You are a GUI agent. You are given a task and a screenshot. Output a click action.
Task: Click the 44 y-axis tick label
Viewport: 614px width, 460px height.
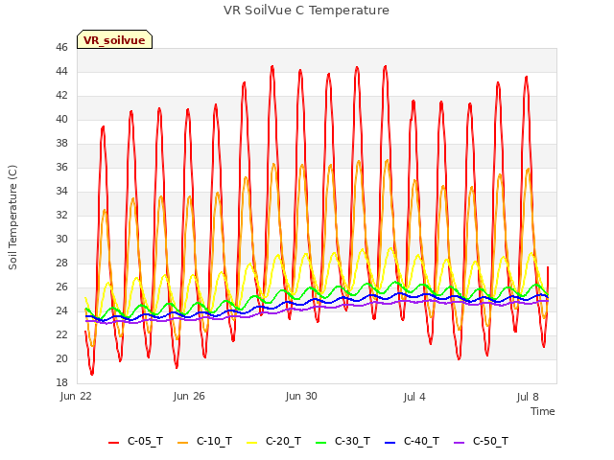coord(61,72)
